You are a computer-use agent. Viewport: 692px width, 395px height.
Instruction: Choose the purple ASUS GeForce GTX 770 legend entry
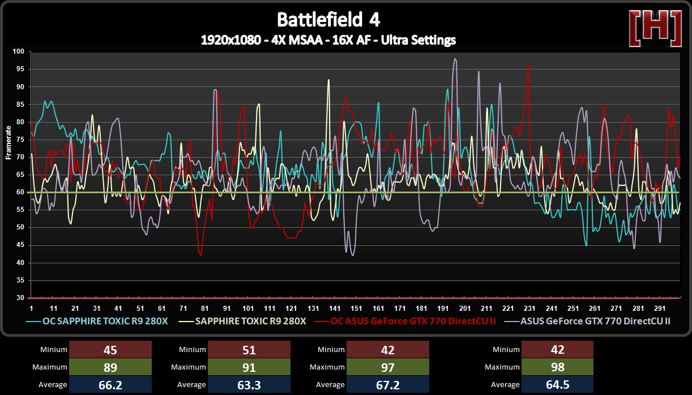(595, 321)
